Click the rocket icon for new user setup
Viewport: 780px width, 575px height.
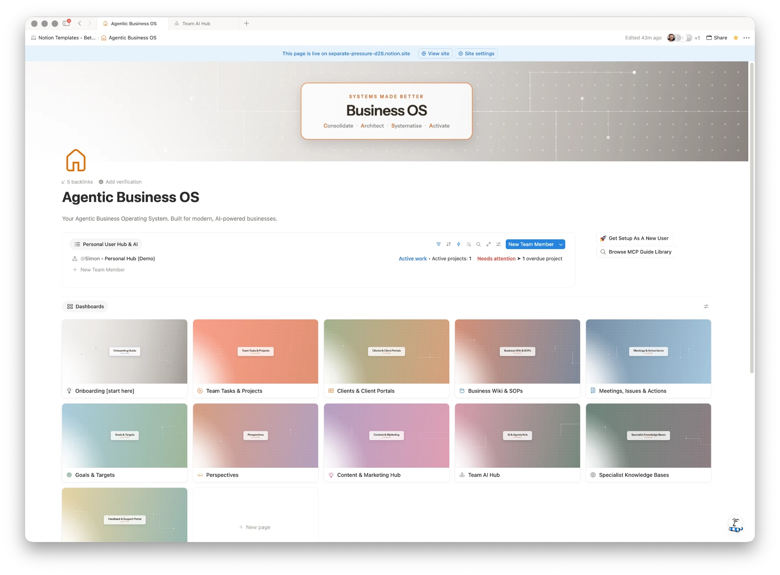pyautogui.click(x=603, y=239)
